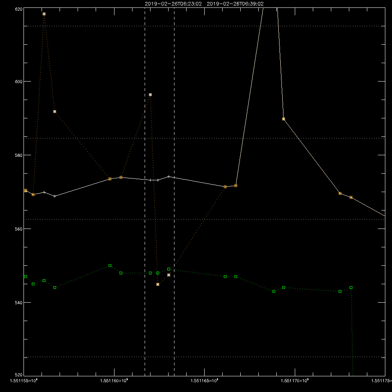The image size is (392, 392).
Task: Select the y-axis label 520
Action: 19,375
